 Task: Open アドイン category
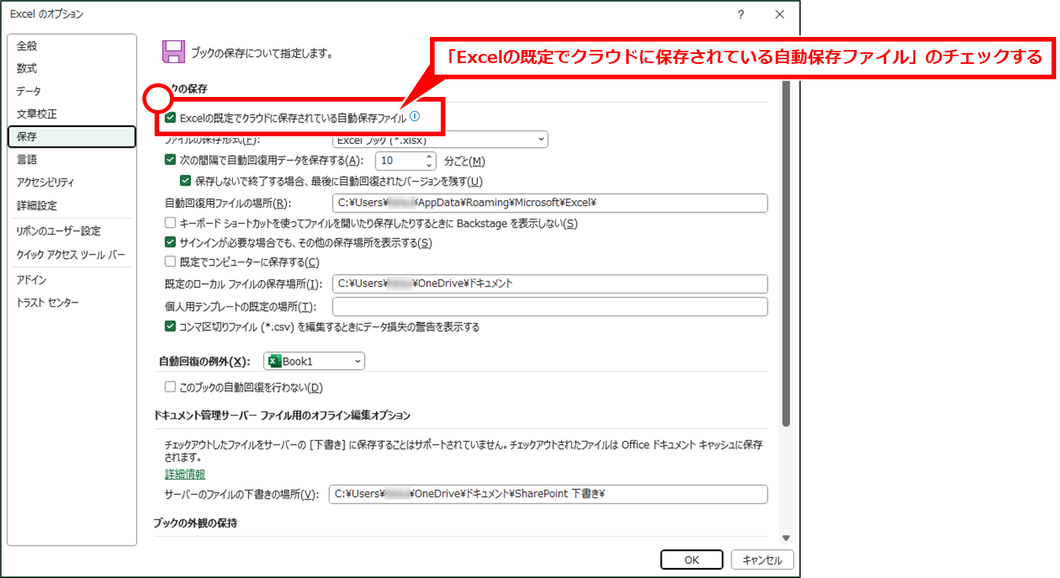pos(72,280)
